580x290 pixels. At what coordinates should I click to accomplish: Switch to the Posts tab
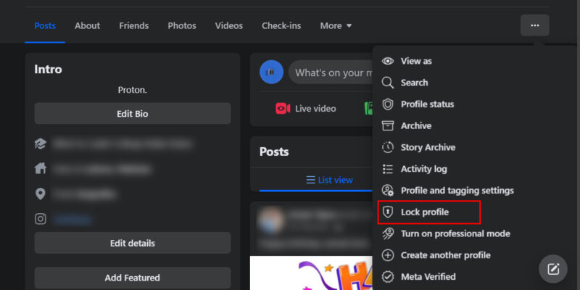pyautogui.click(x=45, y=26)
